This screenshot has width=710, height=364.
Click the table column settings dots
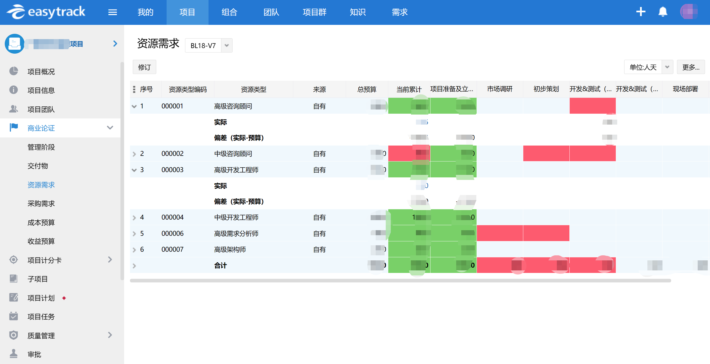pyautogui.click(x=134, y=89)
